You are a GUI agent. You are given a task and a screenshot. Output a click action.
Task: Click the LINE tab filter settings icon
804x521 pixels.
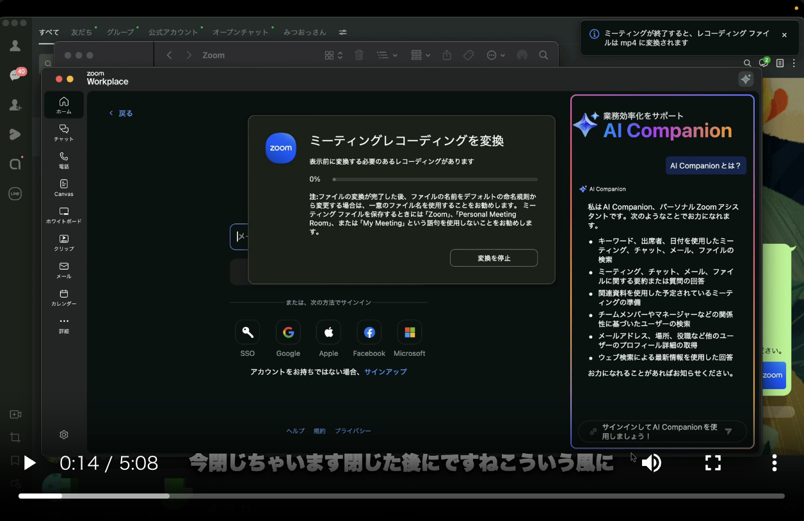pyautogui.click(x=343, y=32)
